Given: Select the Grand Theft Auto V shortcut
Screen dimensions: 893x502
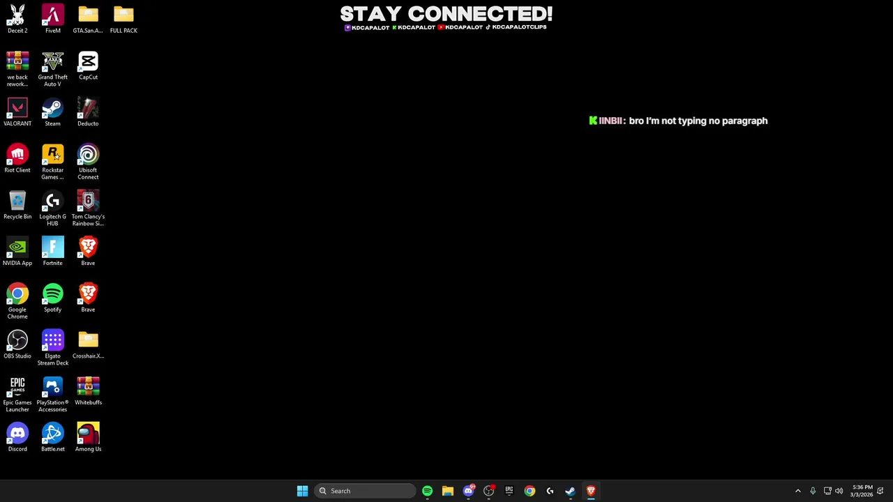Looking at the screenshot, I should click(52, 68).
